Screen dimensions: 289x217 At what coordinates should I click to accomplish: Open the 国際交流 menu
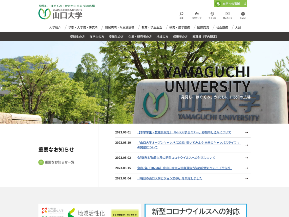(203, 28)
